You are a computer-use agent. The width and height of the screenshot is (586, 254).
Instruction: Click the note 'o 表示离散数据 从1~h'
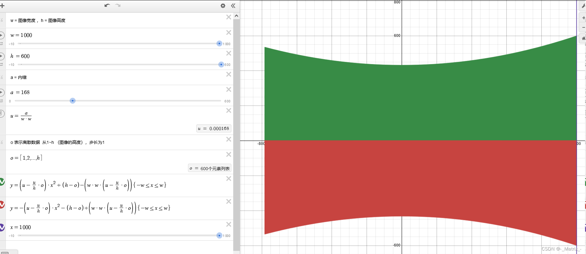pos(57,142)
